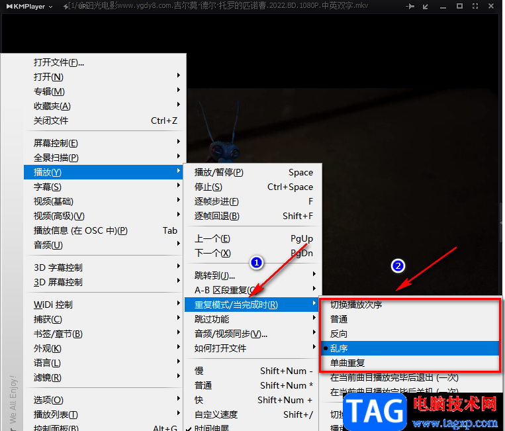Open the KMPlayer logo menu in title bar
The image size is (505, 431).
(29, 6)
